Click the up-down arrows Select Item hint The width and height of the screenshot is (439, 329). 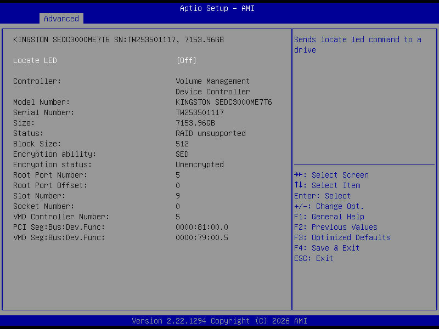[x=327, y=185]
